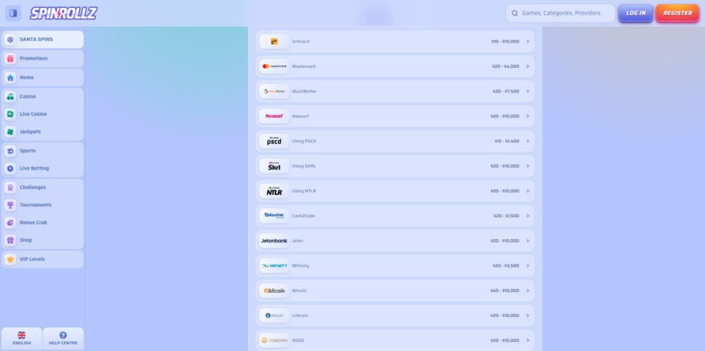This screenshot has height=351, width=705.
Task: Open Santa Spins in the sidebar
Action: [x=43, y=40]
